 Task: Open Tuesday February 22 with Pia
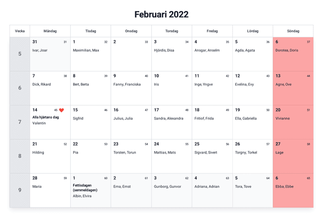pos(90,156)
